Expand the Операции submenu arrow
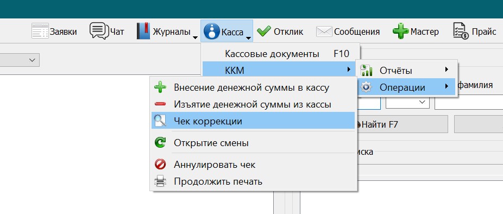Screen dimensions: 503x214 pyautogui.click(x=447, y=86)
